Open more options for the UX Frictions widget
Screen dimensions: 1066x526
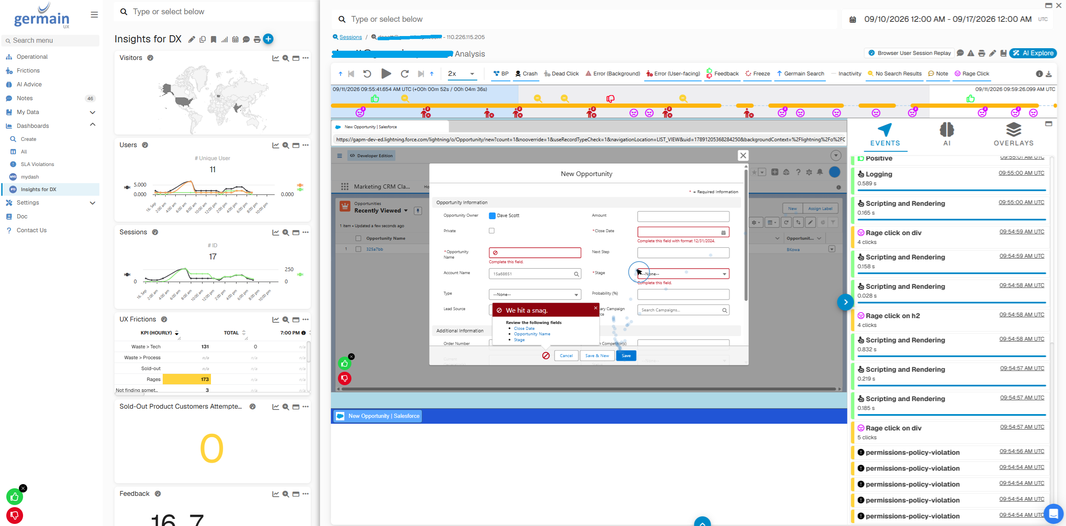(x=306, y=320)
